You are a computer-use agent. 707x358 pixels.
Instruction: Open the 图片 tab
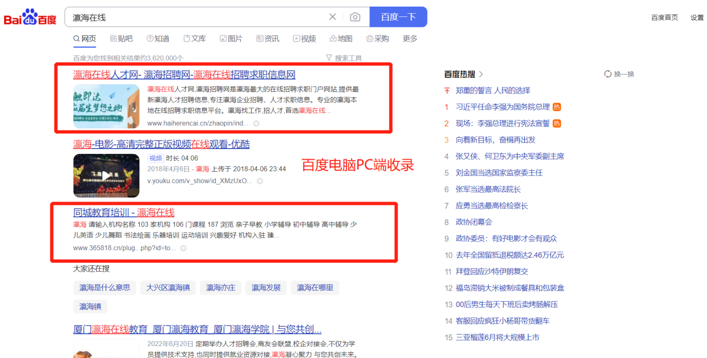click(x=231, y=39)
